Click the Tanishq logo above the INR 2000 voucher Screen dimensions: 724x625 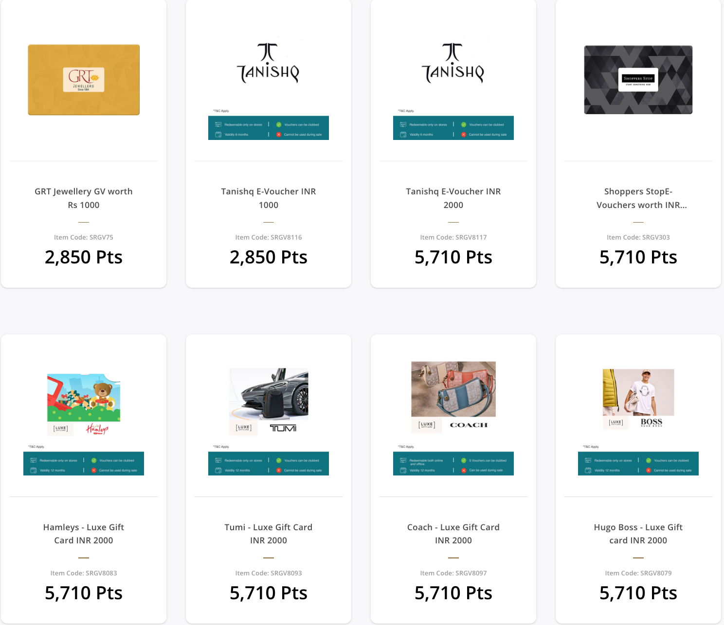click(453, 63)
